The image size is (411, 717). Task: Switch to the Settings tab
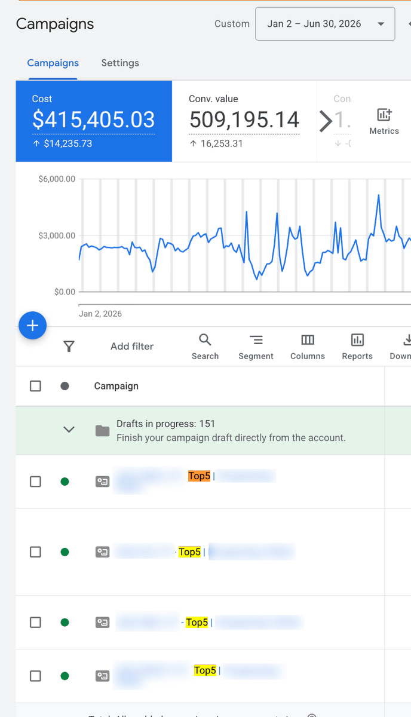click(120, 63)
